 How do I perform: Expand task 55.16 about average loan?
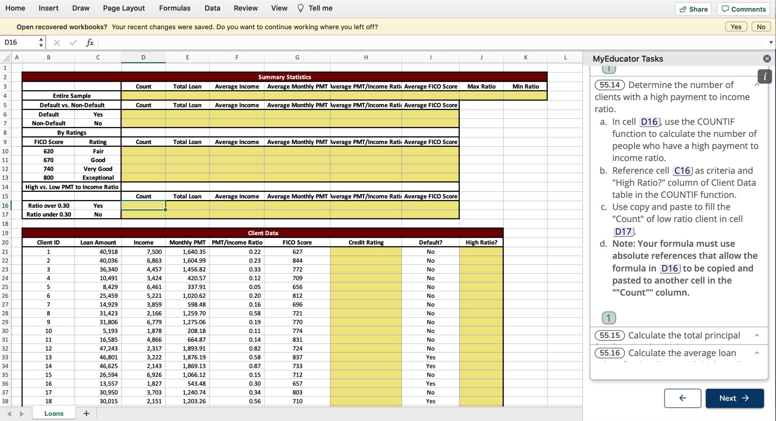[x=757, y=353]
